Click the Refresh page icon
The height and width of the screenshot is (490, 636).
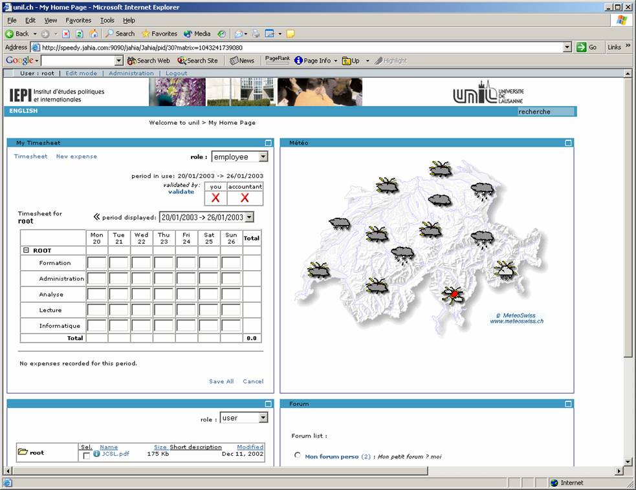point(80,34)
